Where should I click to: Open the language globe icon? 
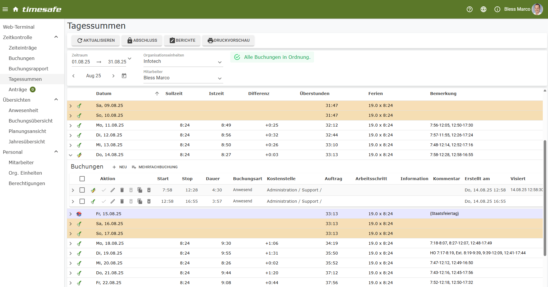tap(484, 9)
